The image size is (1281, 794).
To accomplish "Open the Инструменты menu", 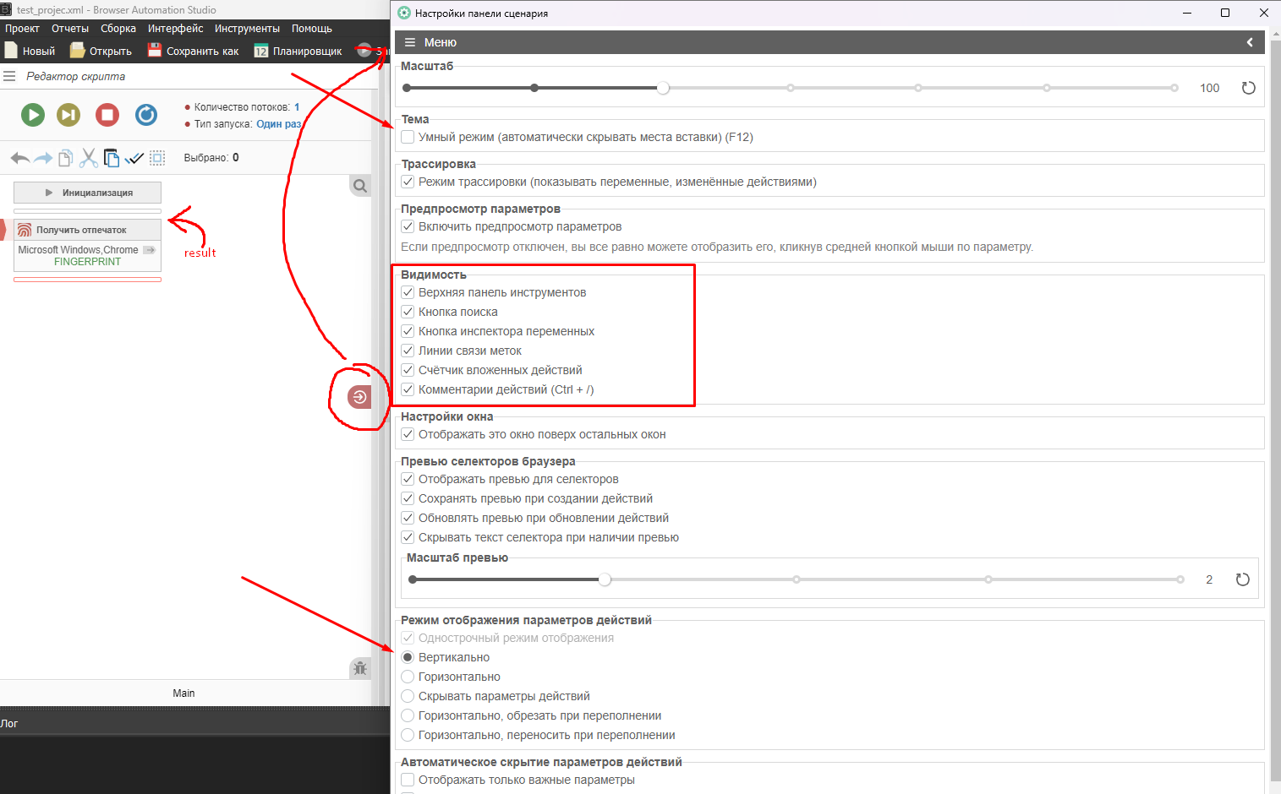I will coord(247,29).
